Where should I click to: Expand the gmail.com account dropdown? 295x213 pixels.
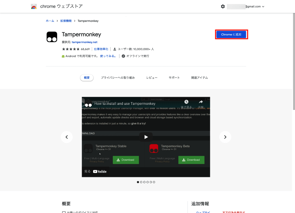tap(263, 7)
